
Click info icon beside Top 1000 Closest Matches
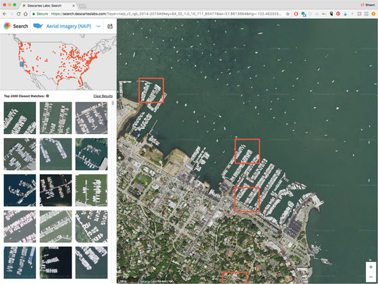click(x=47, y=96)
